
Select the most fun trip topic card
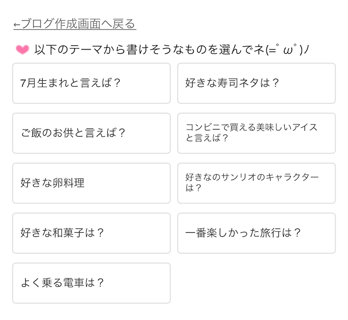point(256,233)
